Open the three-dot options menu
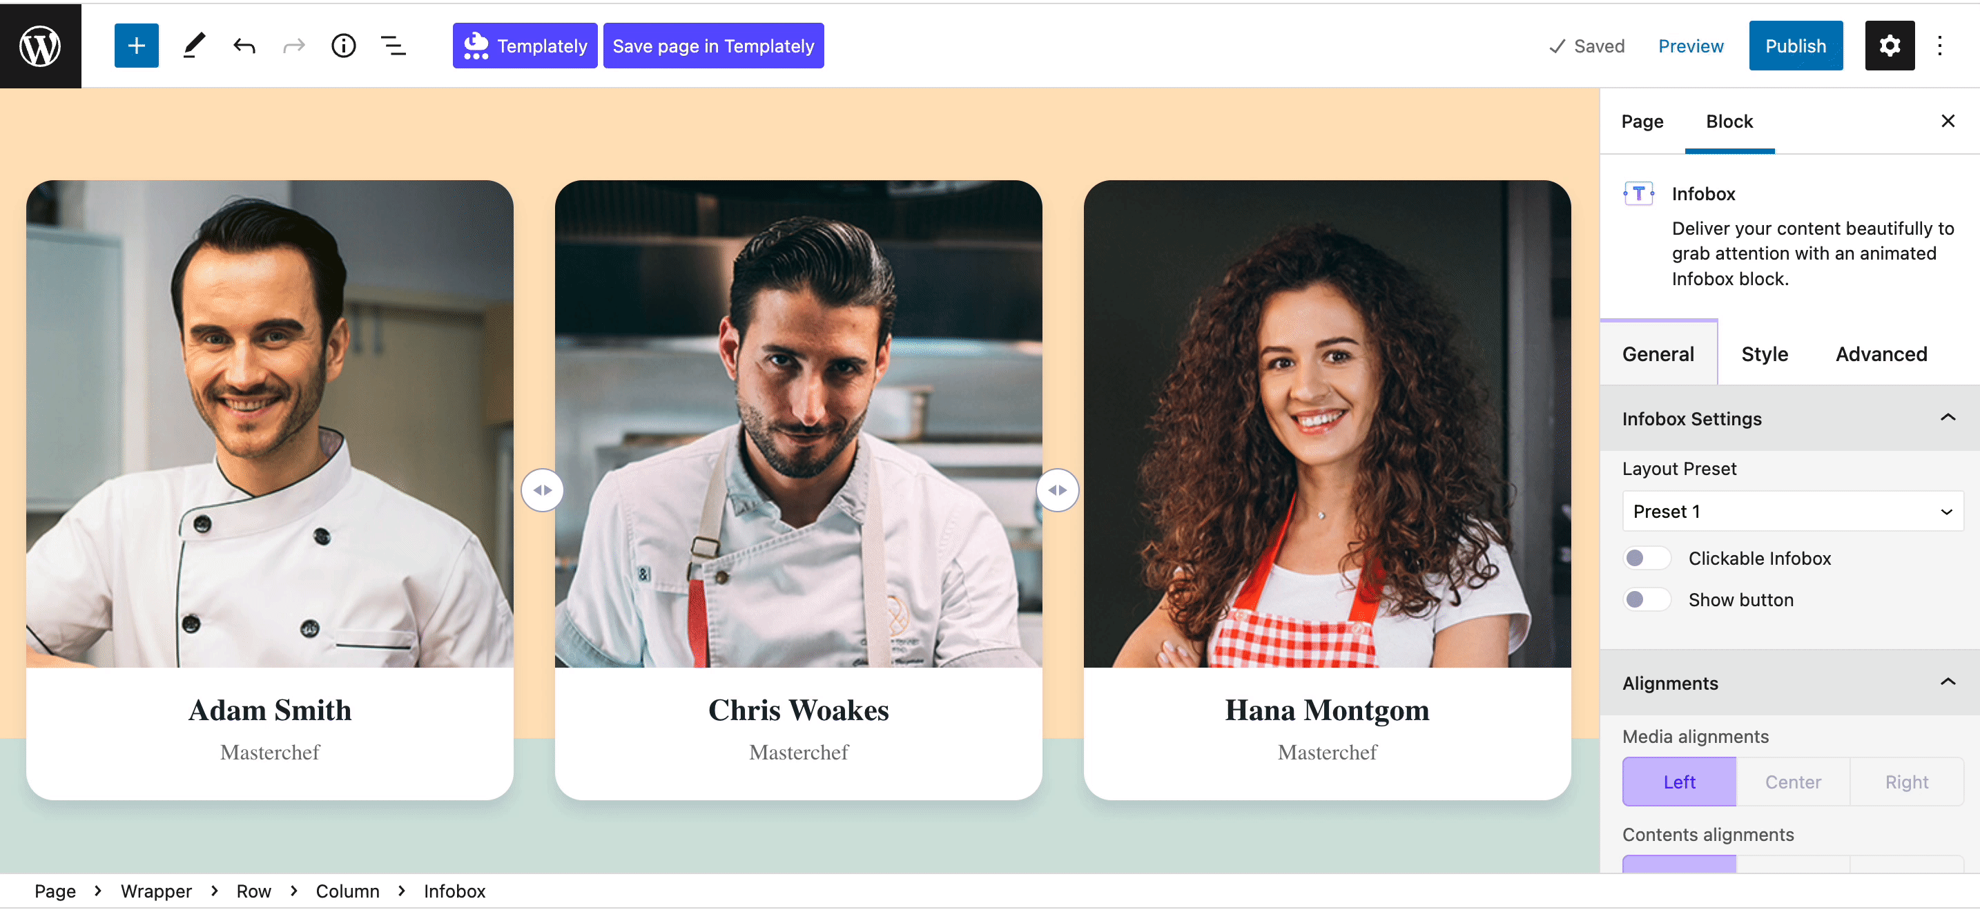 click(x=1940, y=46)
